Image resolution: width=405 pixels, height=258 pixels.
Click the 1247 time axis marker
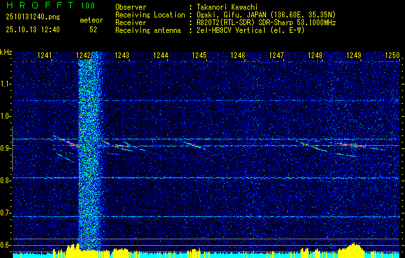pyautogui.click(x=276, y=55)
